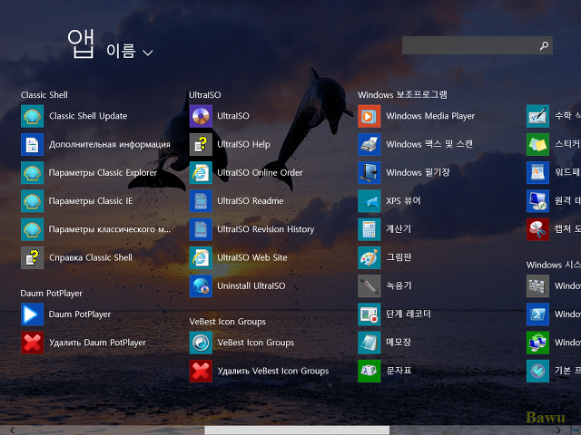This screenshot has height=435, width=581.
Task: Open 메모장 notepad icon
Action: click(369, 343)
